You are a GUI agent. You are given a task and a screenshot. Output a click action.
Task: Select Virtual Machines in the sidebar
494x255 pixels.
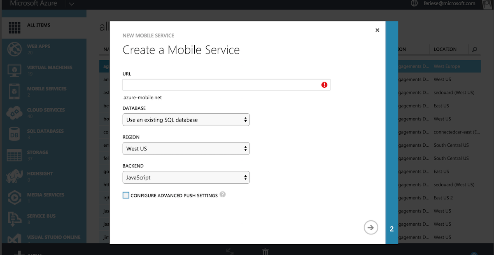point(44,70)
